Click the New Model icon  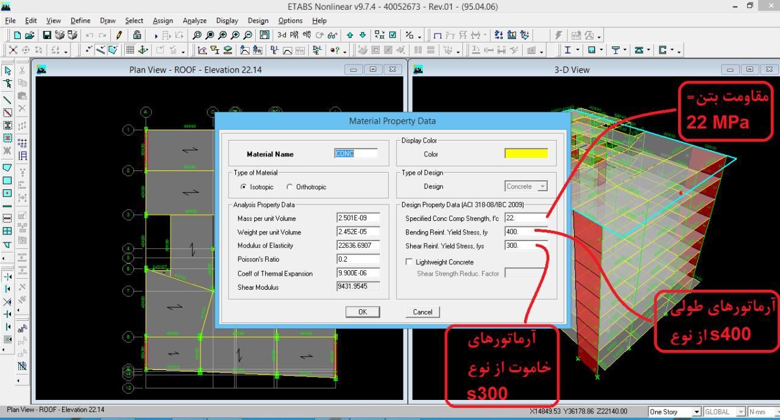pyautogui.click(x=17, y=35)
